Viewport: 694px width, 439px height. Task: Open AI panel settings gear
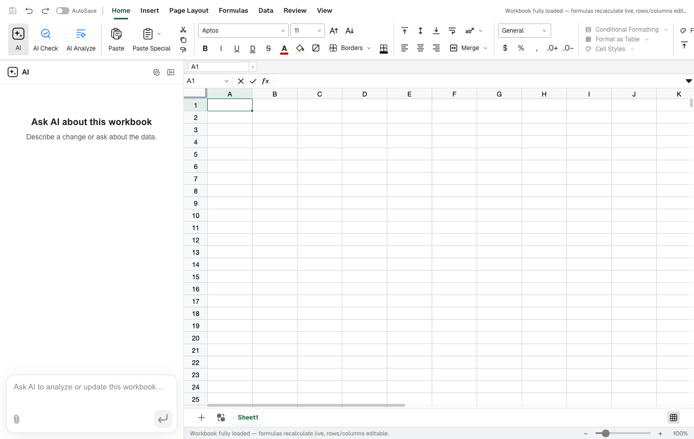click(157, 72)
